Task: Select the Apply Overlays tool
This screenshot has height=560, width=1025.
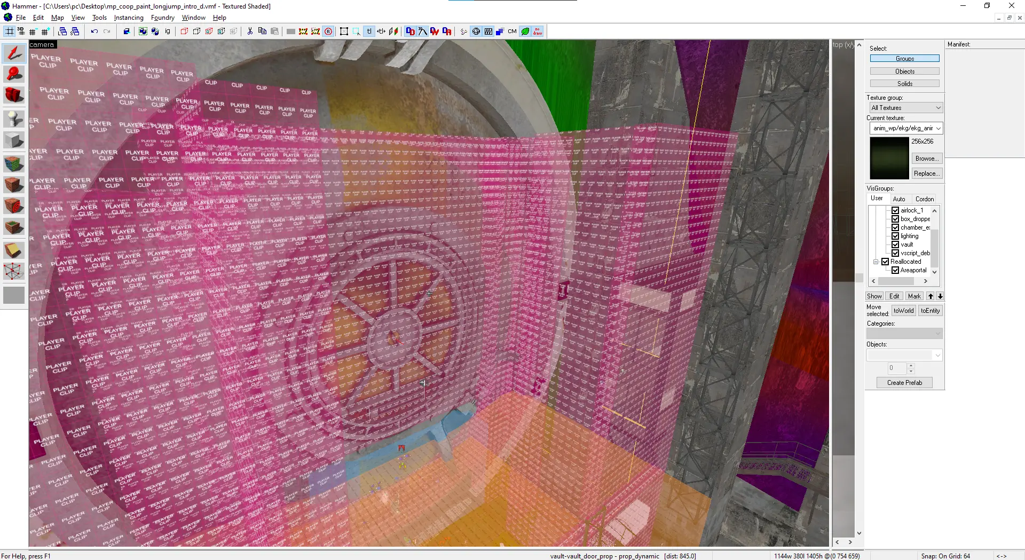Action: point(14,227)
